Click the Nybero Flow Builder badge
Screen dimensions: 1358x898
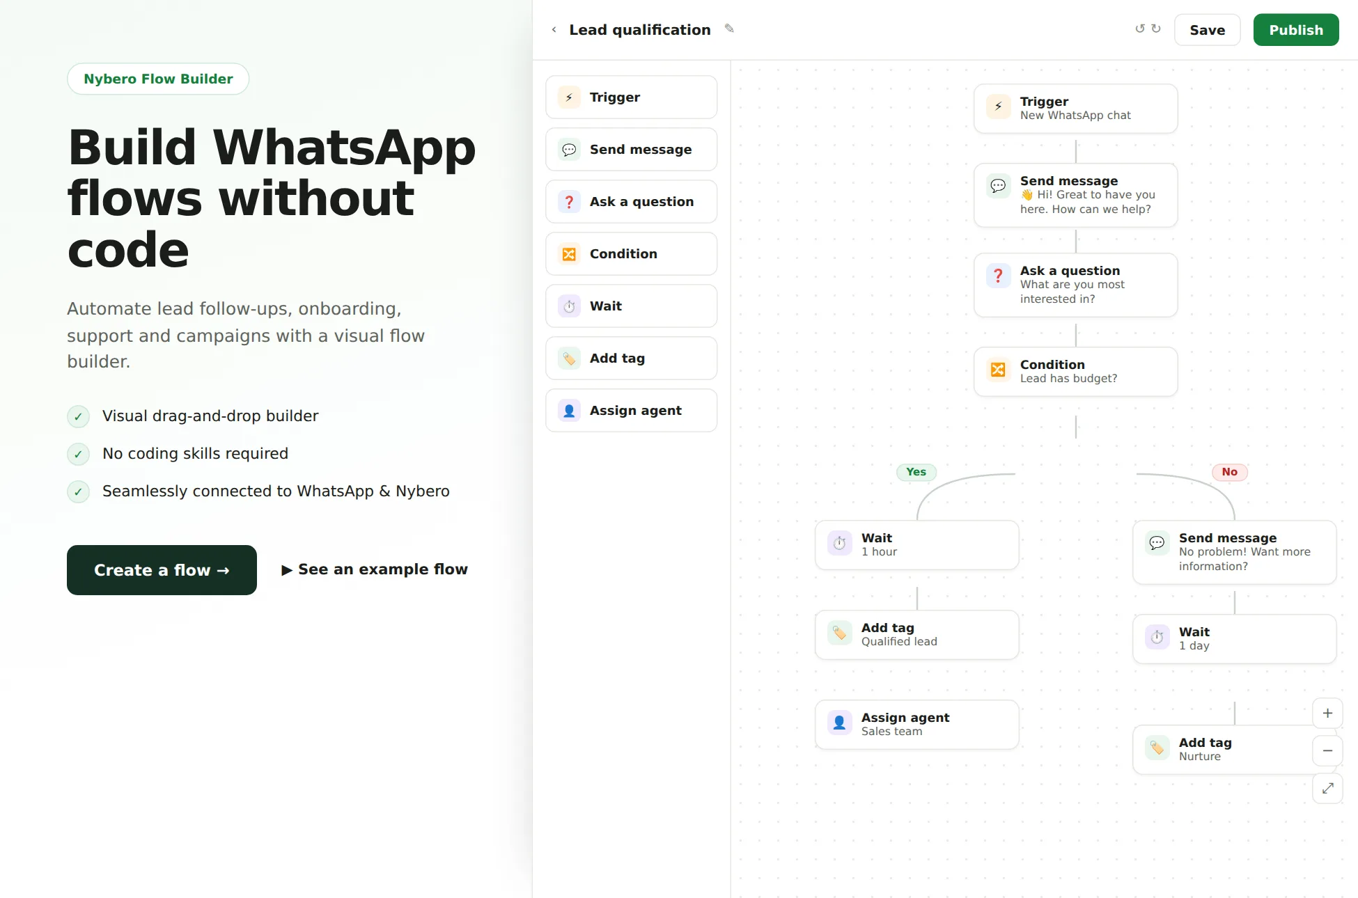tap(158, 79)
